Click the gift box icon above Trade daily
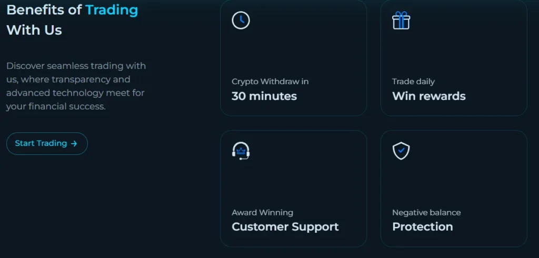 (401, 21)
